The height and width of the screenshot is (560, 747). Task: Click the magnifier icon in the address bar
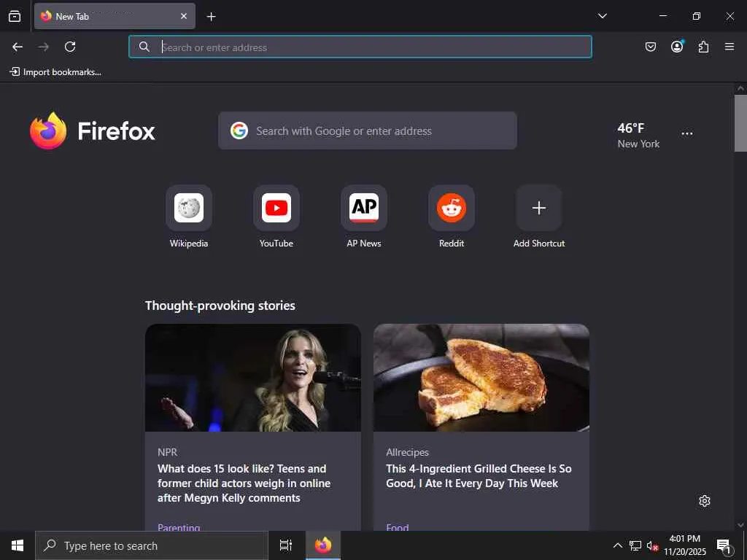coord(144,47)
